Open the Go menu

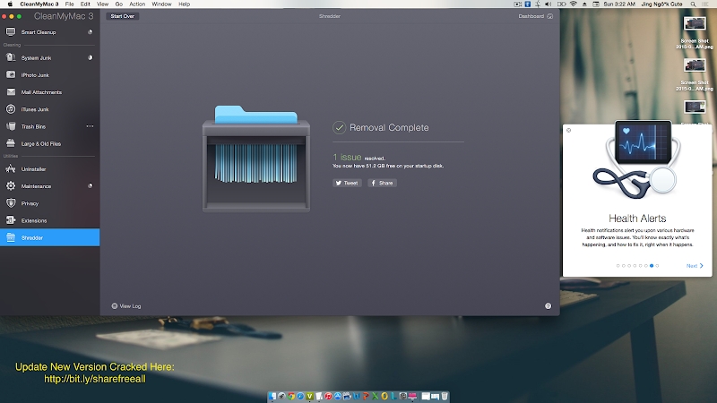[x=119, y=4]
